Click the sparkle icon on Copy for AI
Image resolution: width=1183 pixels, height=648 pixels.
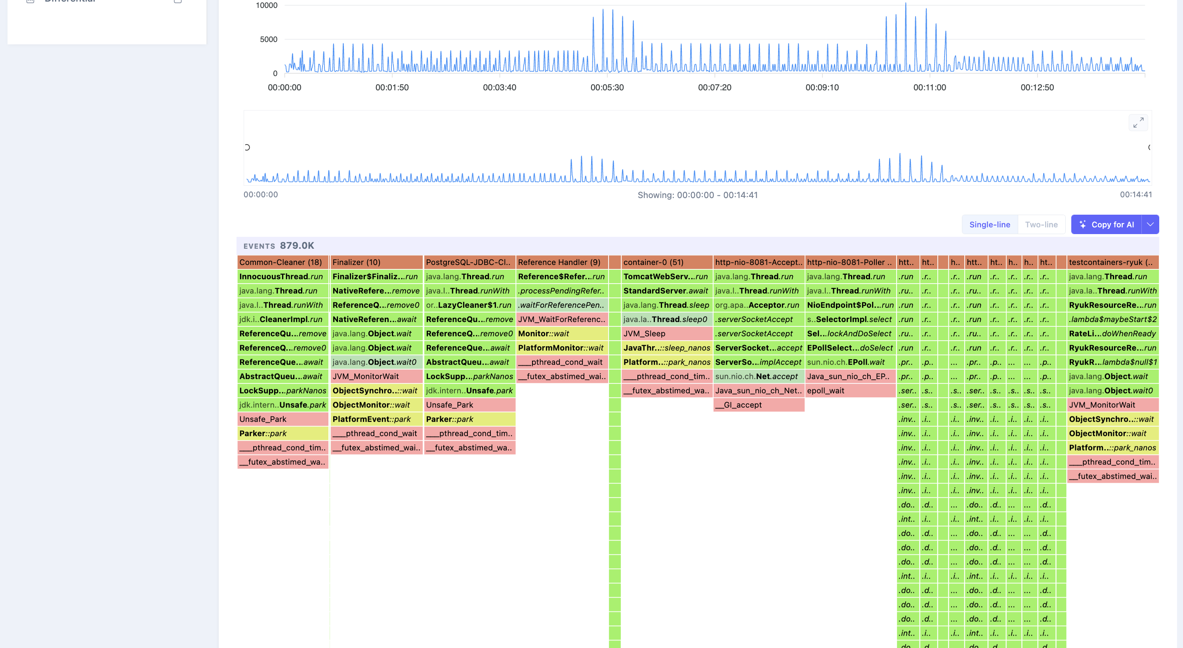tap(1082, 225)
